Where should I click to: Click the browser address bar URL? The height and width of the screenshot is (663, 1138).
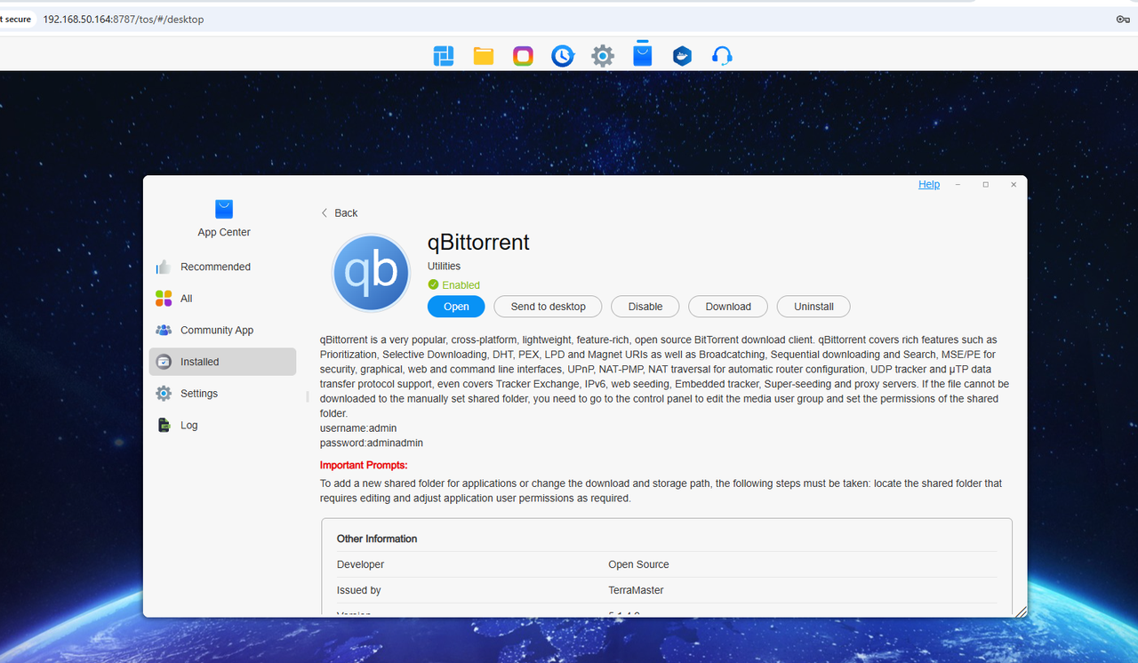(124, 20)
